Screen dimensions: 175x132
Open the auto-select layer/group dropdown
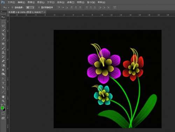pos(30,7)
